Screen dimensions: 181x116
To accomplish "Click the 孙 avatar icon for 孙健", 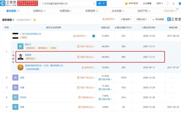I will [x=15, y=87].
